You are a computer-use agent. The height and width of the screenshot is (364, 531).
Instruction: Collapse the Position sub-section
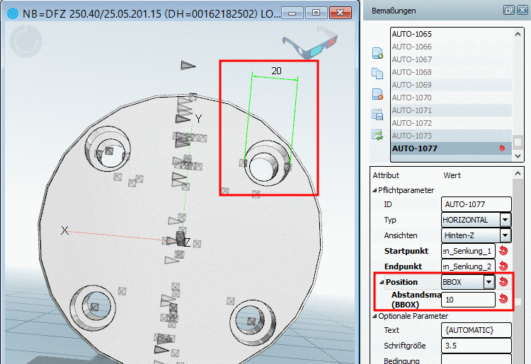coord(382,282)
